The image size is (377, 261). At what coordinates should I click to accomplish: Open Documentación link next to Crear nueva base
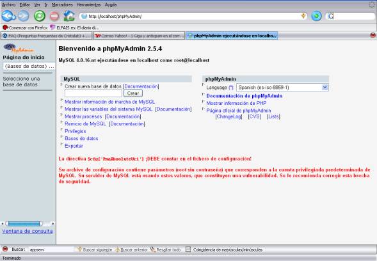tap(141, 86)
